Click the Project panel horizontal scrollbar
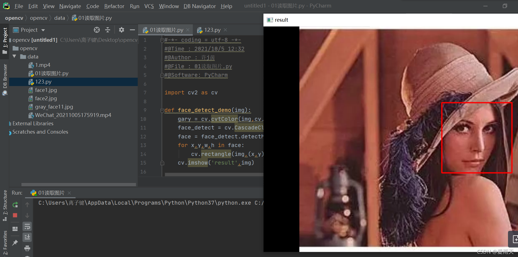This screenshot has height=257, width=518. click(79, 185)
